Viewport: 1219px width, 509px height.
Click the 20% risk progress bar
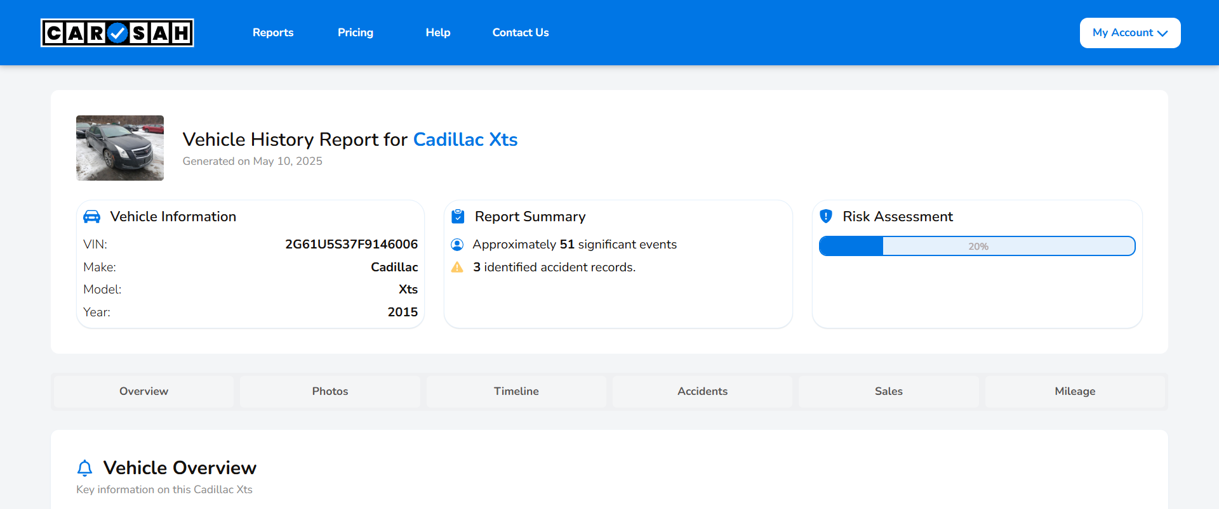pyautogui.click(x=977, y=246)
